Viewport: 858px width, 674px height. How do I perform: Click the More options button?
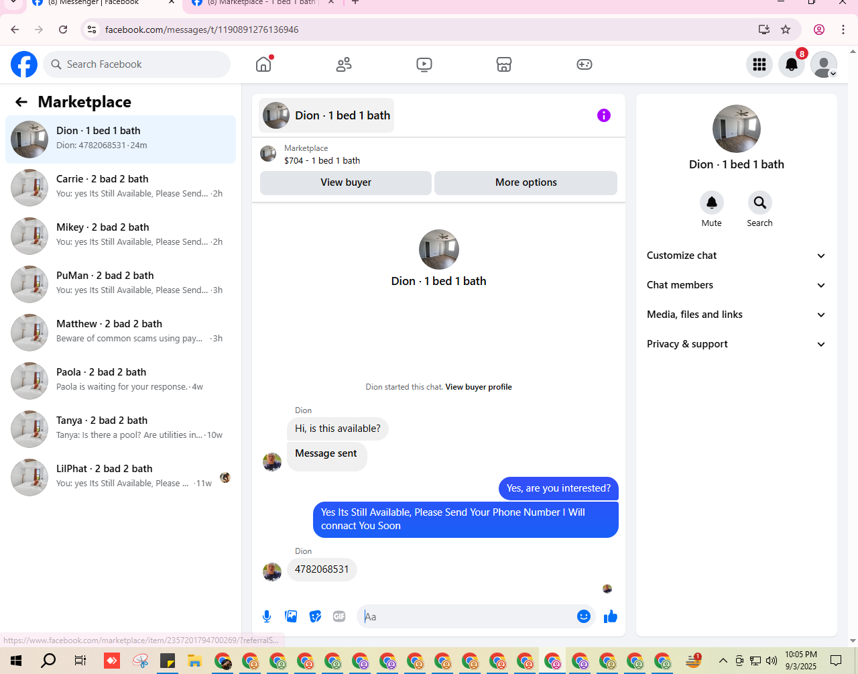click(x=526, y=182)
